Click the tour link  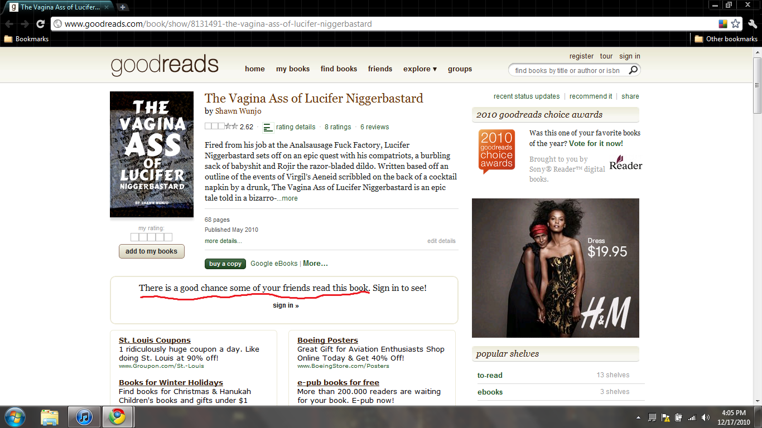click(606, 56)
